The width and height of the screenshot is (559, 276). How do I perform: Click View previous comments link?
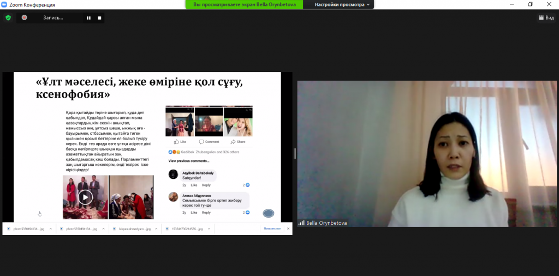pos(188,161)
